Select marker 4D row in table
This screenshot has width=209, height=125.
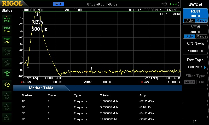pyautogui.click(x=88, y=119)
